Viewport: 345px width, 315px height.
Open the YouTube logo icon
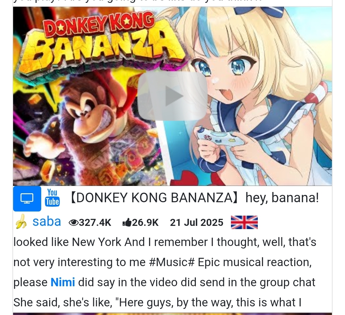tap(52, 197)
